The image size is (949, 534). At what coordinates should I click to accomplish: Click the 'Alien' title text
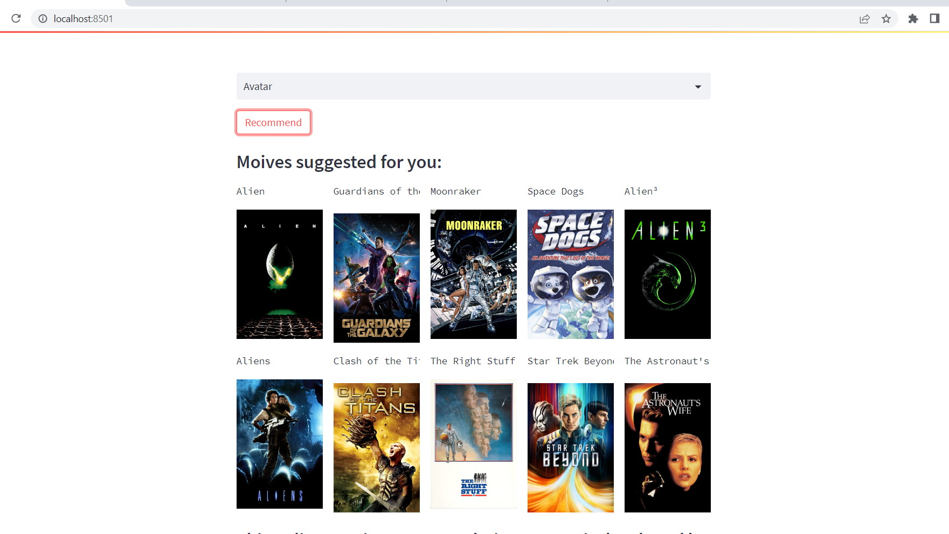pyautogui.click(x=251, y=191)
